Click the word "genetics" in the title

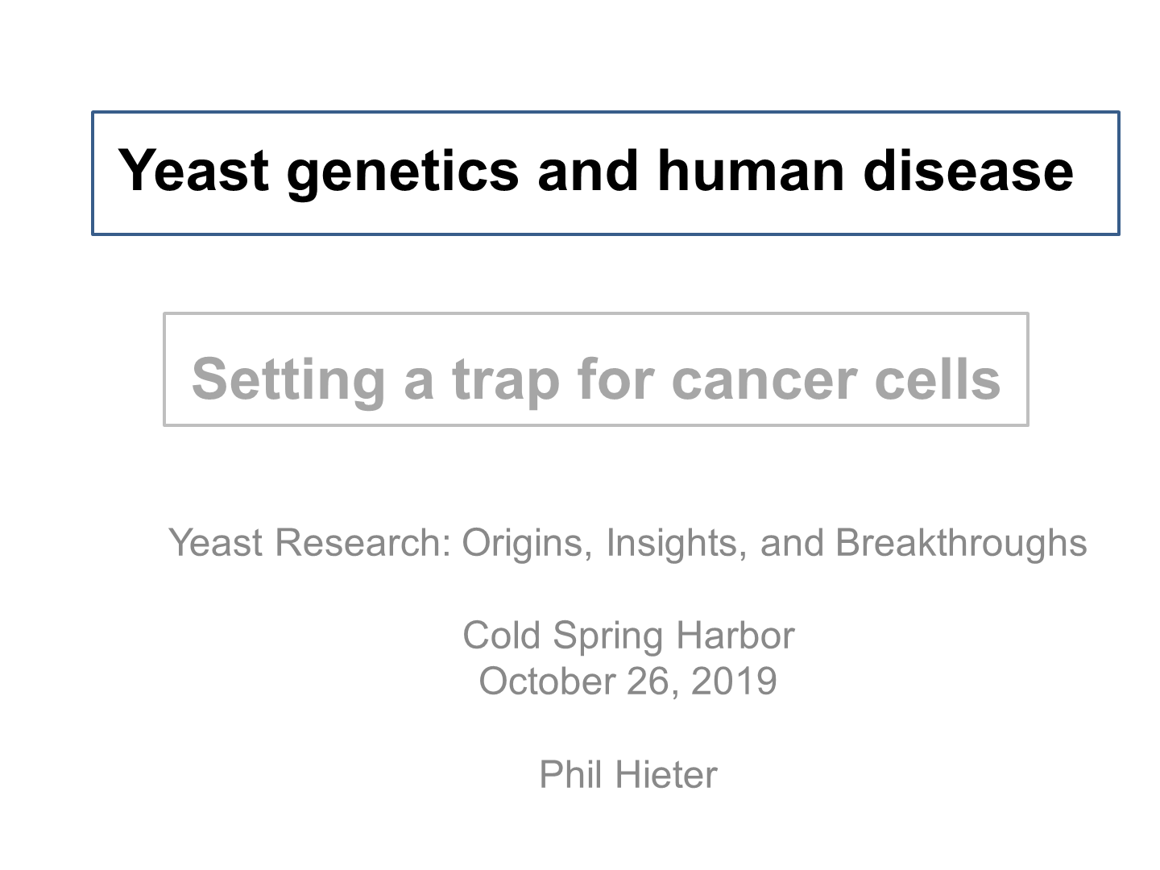(403, 172)
